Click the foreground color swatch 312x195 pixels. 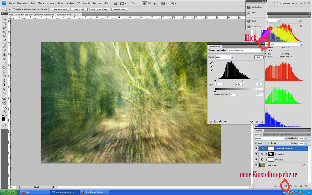(3, 119)
